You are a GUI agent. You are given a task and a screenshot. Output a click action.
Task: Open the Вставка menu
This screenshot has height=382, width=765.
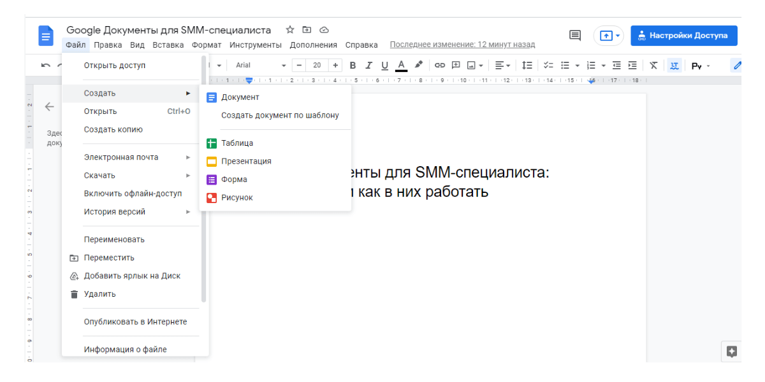click(168, 45)
